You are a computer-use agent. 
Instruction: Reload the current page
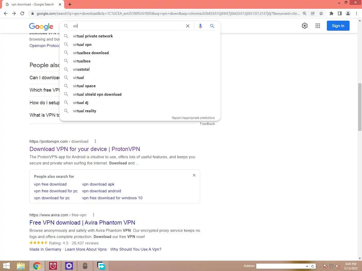(x=22, y=13)
